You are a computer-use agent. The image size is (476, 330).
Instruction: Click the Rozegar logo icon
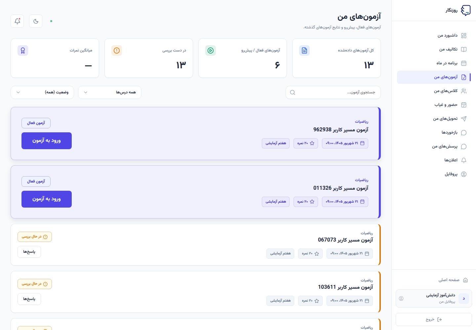pyautogui.click(x=466, y=10)
